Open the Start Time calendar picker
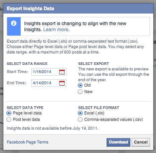Image resolution: width=156 pixels, height=153 pixels. coord(62,72)
